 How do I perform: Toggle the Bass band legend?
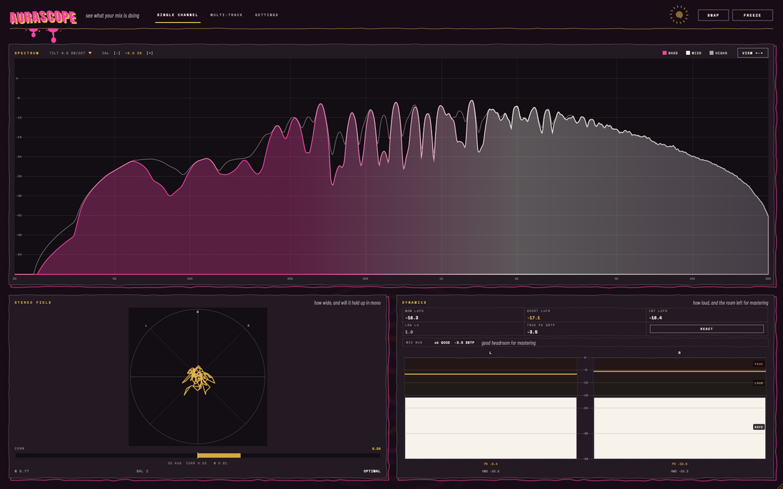click(670, 53)
